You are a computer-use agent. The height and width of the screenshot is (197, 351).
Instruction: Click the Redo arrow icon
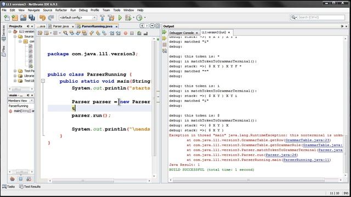tap(51, 18)
